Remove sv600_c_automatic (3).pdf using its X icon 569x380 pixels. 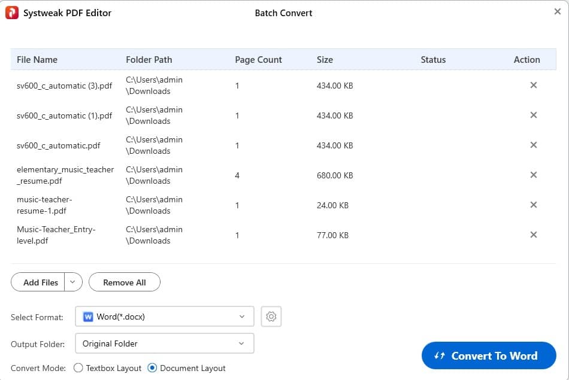click(533, 86)
